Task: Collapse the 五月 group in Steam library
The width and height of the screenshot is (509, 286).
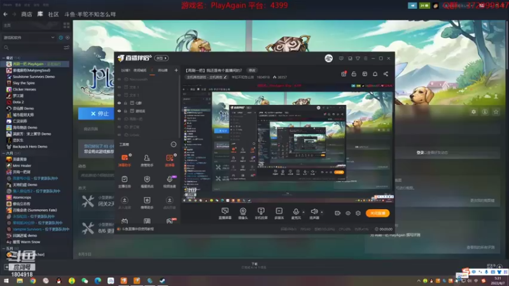Action: pos(4,249)
